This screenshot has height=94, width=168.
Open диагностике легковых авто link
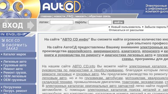[x=129, y=55]
